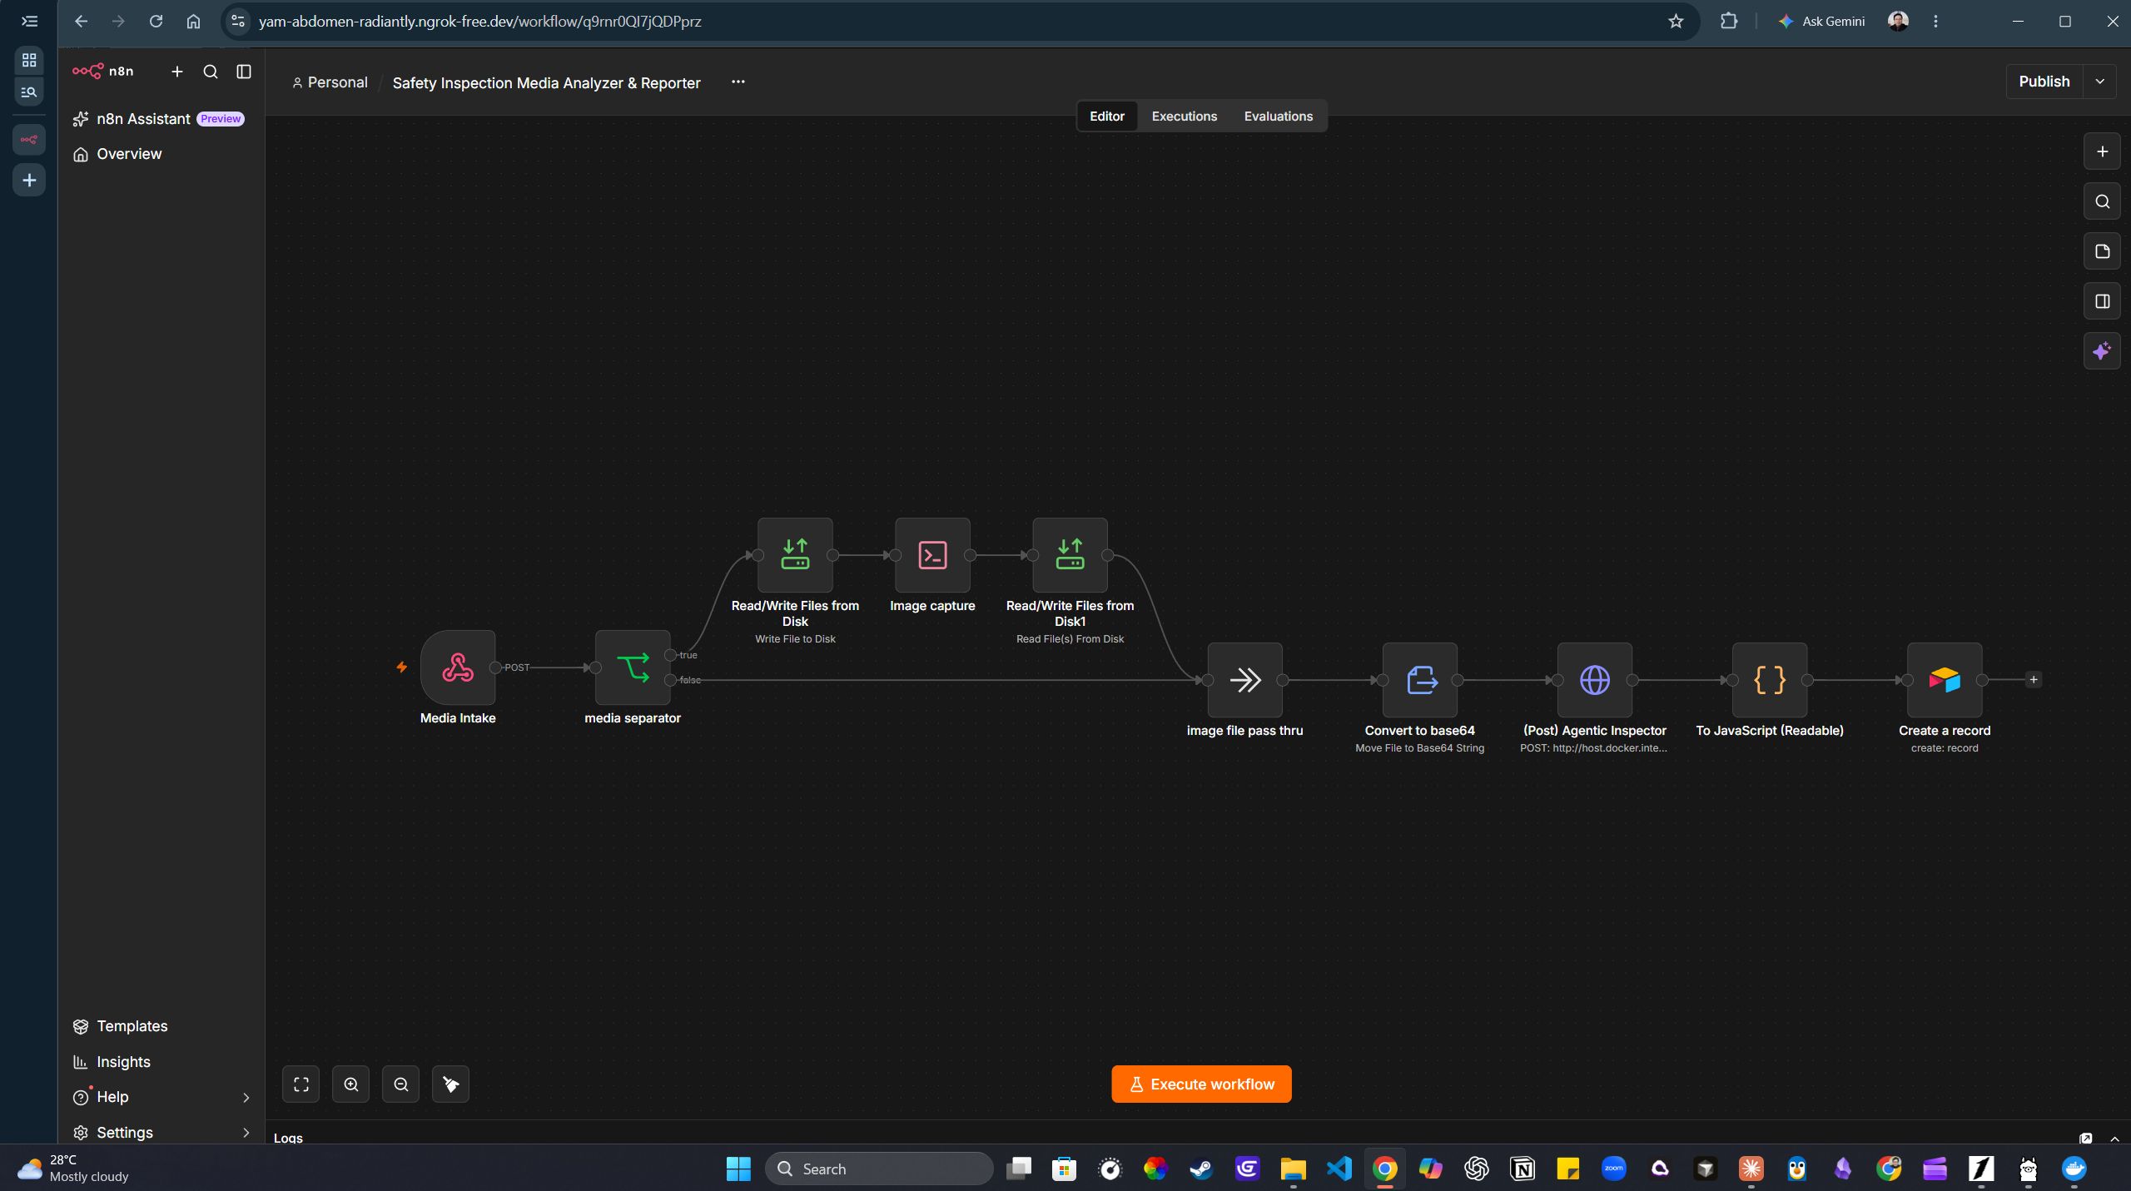The image size is (2131, 1191).
Task: Open the Publish dropdown arrow
Action: (2100, 82)
